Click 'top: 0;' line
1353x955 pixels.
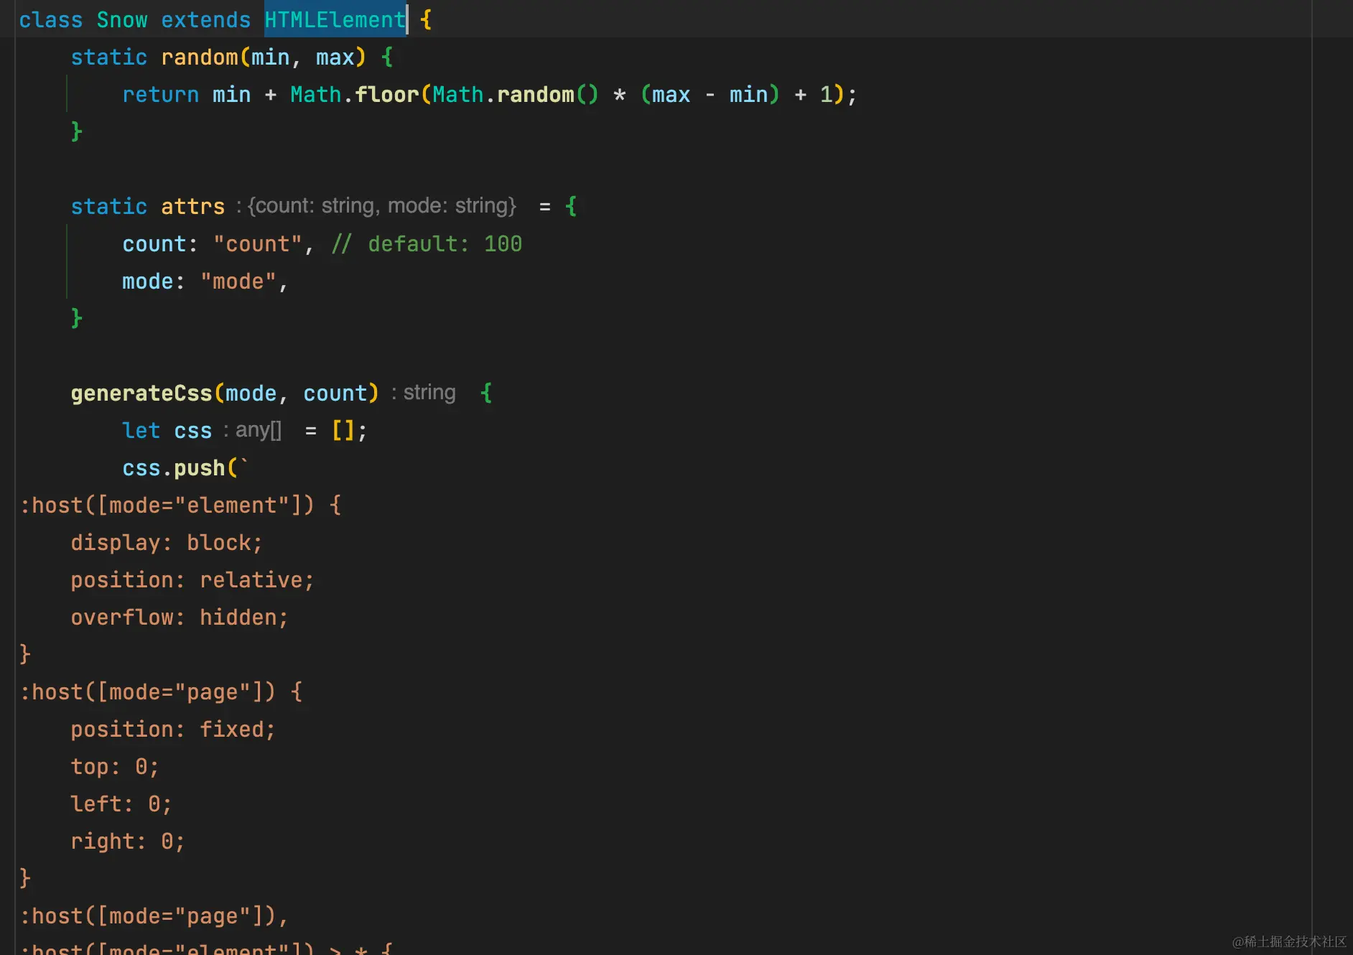click(x=116, y=766)
